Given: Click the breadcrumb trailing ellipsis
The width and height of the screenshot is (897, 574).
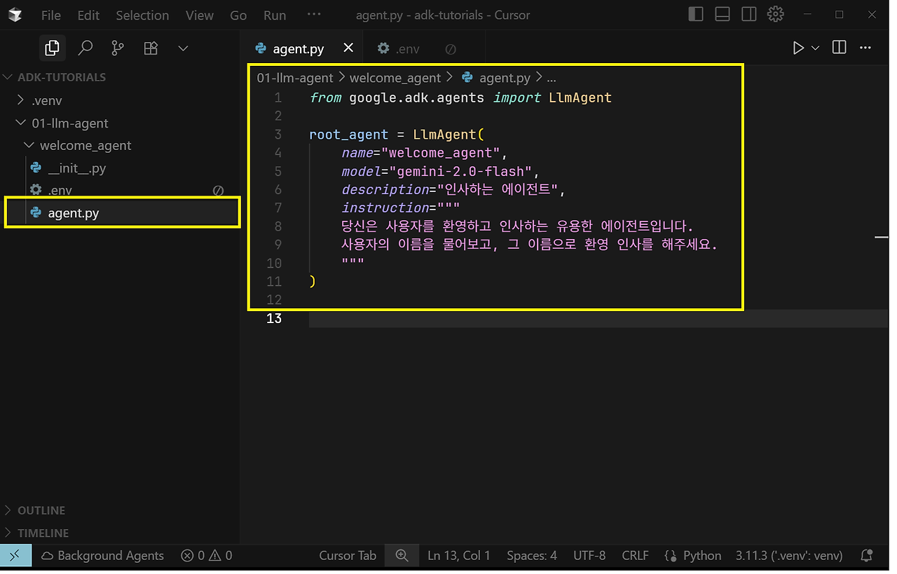Looking at the screenshot, I should pyautogui.click(x=551, y=78).
